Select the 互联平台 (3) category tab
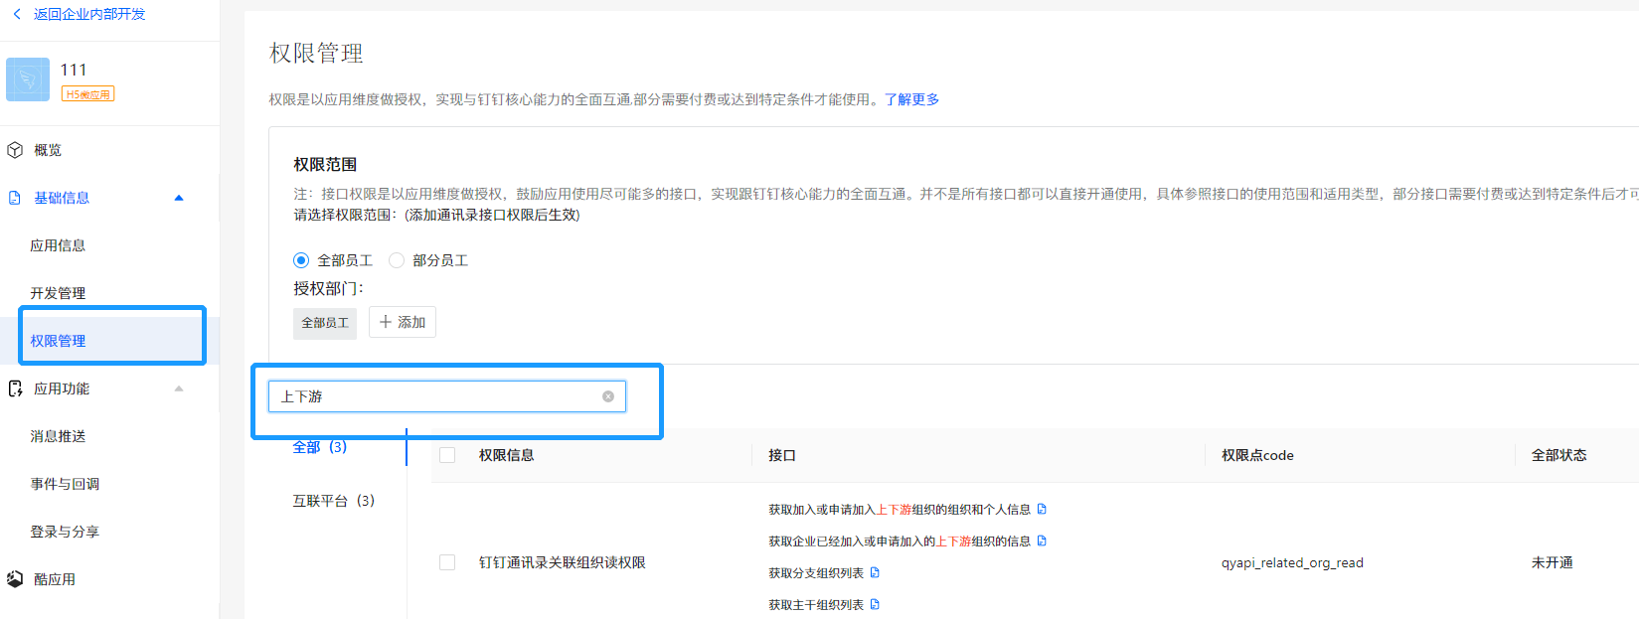Screen dimensions: 1639x619 [x=334, y=501]
